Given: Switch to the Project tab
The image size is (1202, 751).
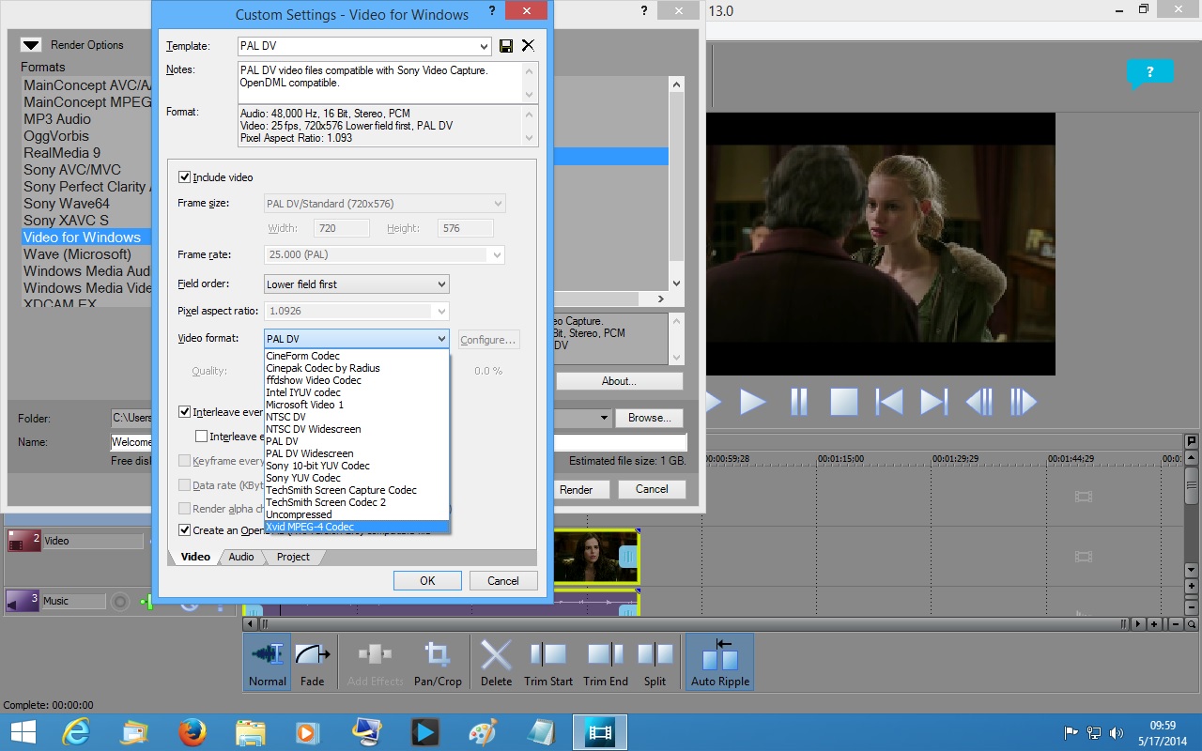Looking at the screenshot, I should (293, 557).
